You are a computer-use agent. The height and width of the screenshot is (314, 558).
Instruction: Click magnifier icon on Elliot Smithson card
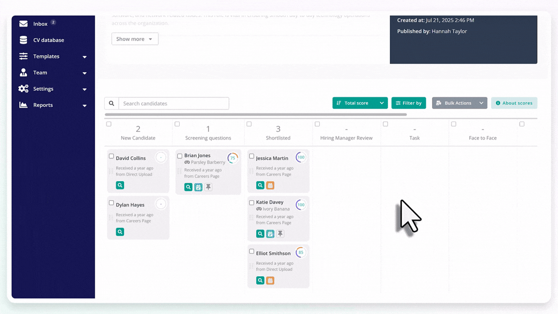click(x=260, y=280)
